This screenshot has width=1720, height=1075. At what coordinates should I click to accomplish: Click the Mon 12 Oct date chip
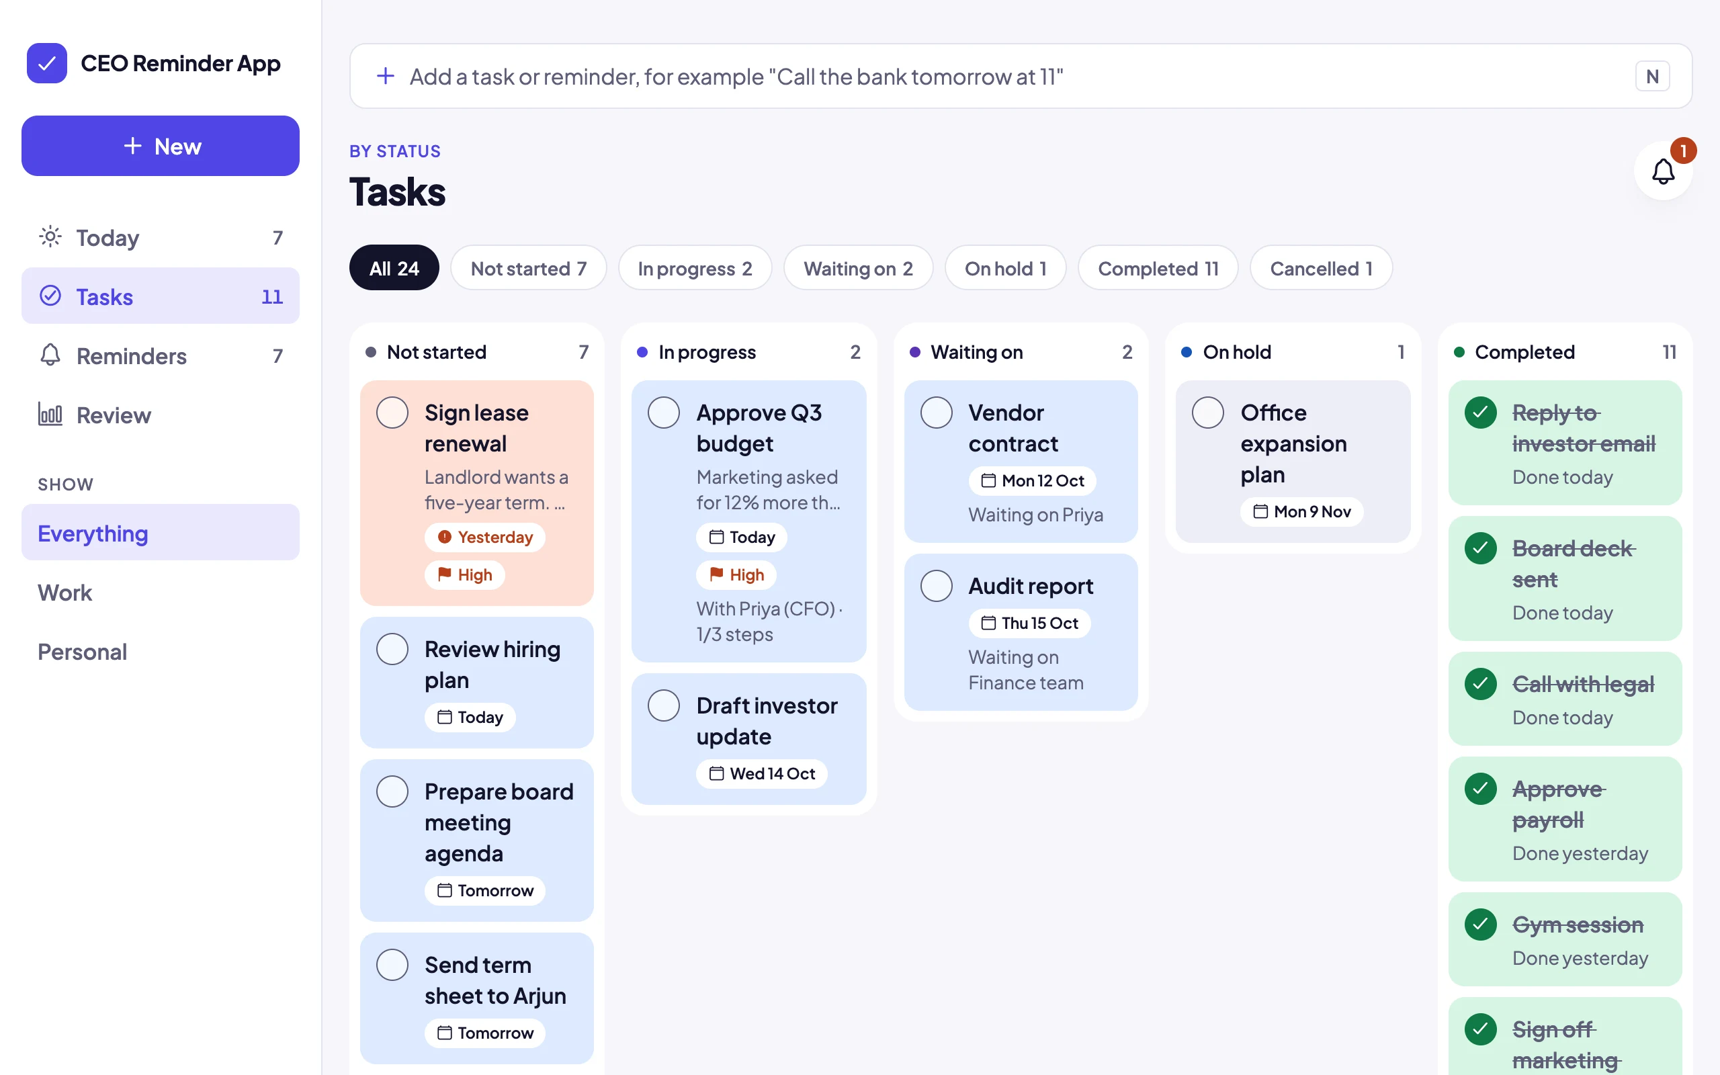pyautogui.click(x=1032, y=480)
